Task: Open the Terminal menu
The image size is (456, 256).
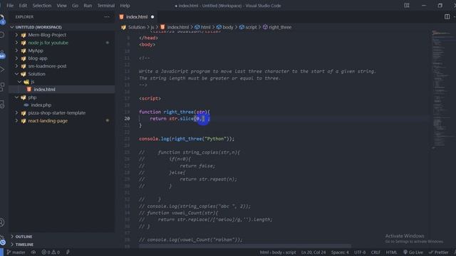Action: [106, 6]
